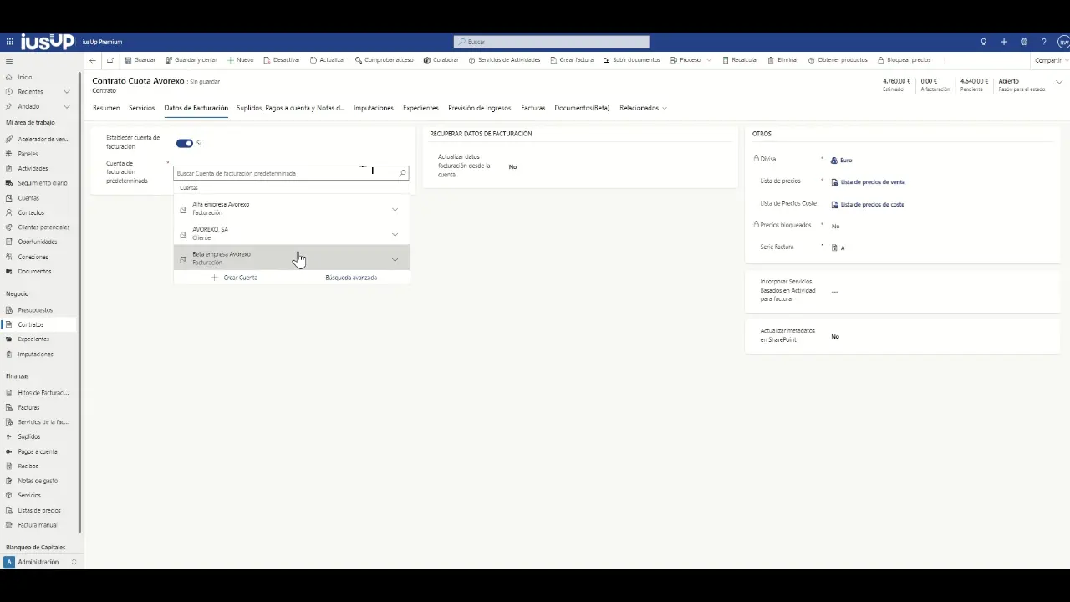Click the Buscar global search box

[552, 42]
